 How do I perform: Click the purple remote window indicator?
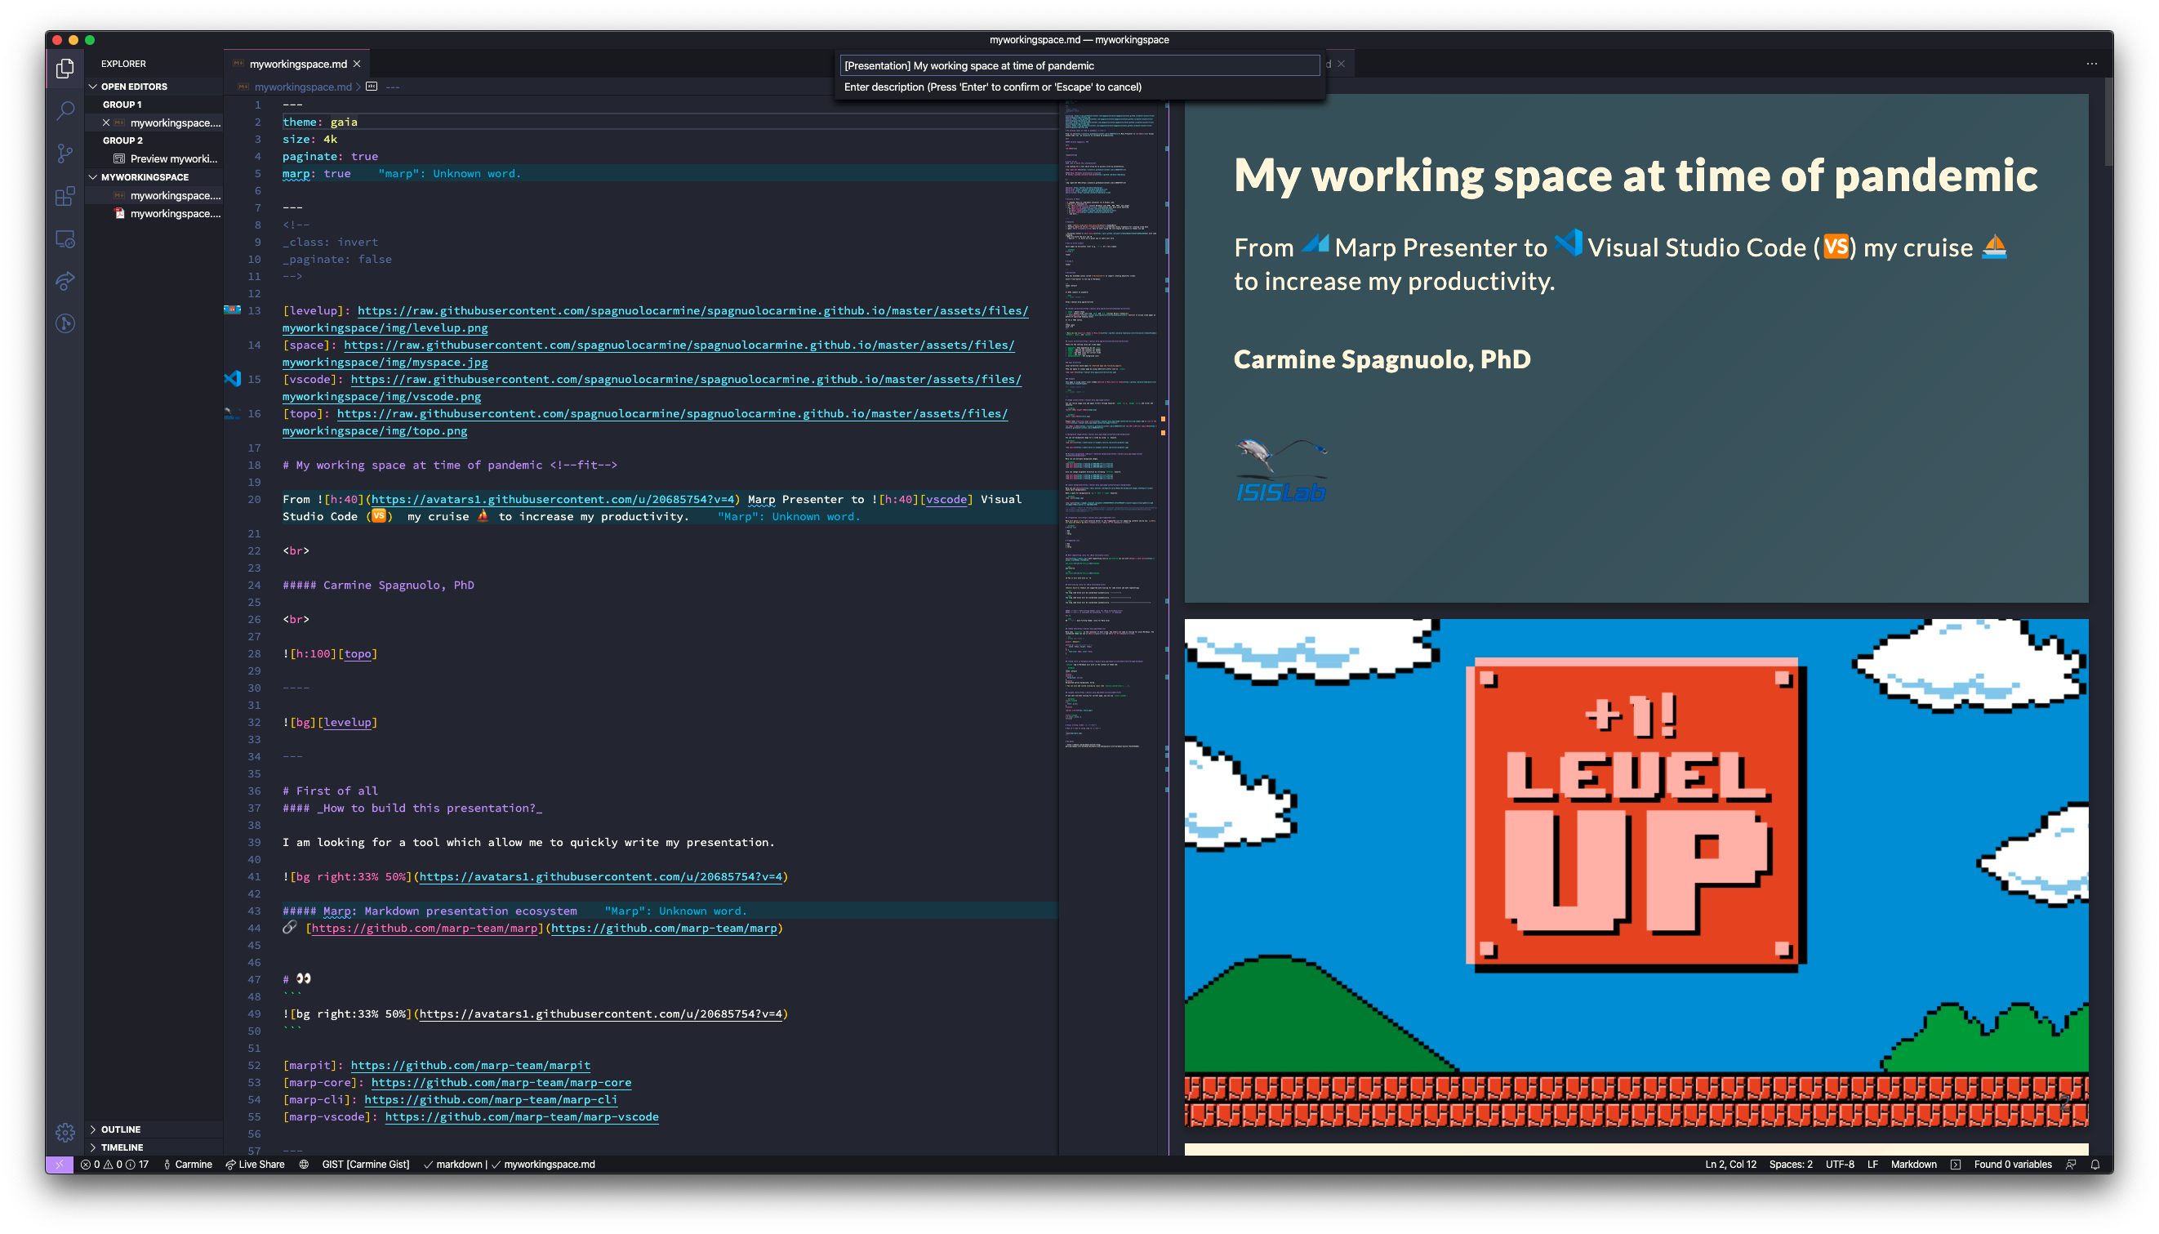[60, 1165]
